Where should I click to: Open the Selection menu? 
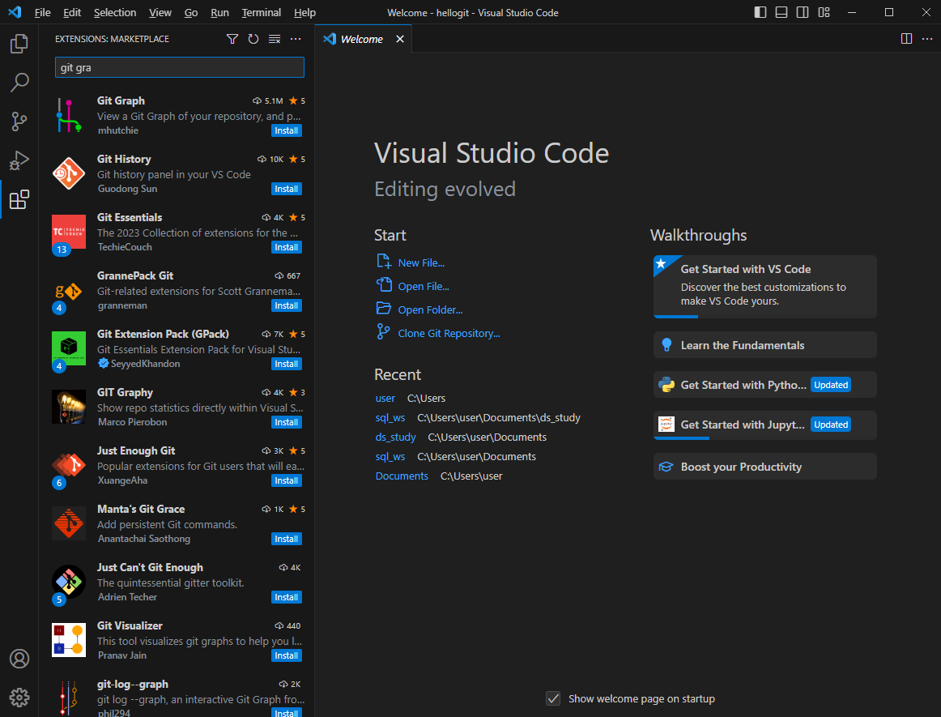(x=115, y=13)
